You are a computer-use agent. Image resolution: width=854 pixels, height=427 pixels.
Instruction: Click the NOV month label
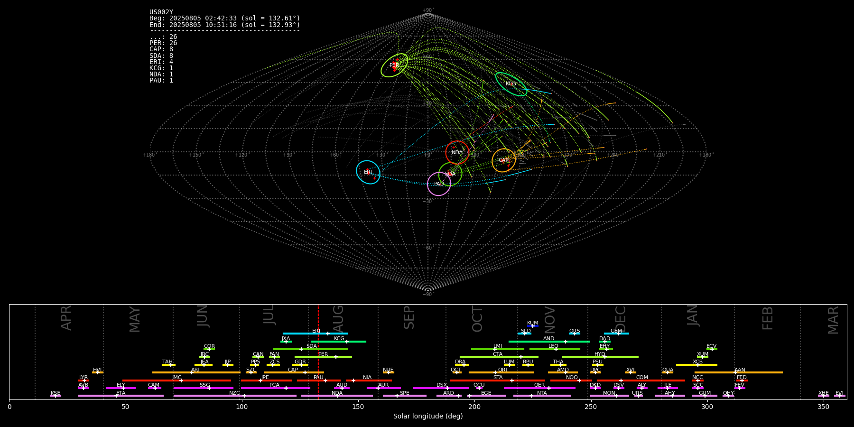549,320
